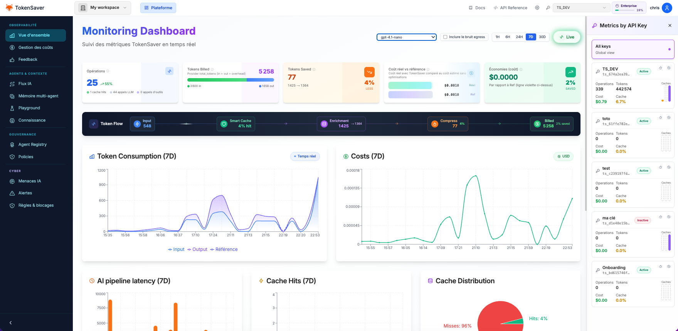Image resolution: width=678 pixels, height=331 pixels.
Task: Click info icon next to Tokens Billed
Action: click(212, 69)
